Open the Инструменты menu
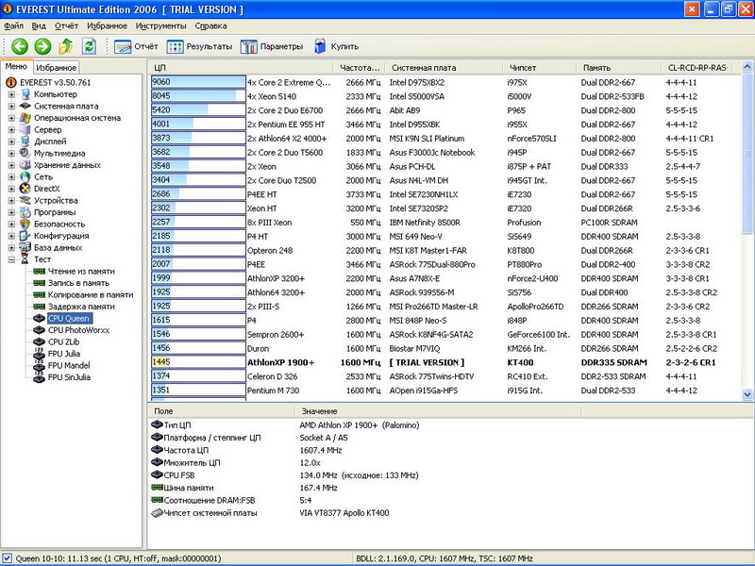The width and height of the screenshot is (755, 566). click(160, 26)
